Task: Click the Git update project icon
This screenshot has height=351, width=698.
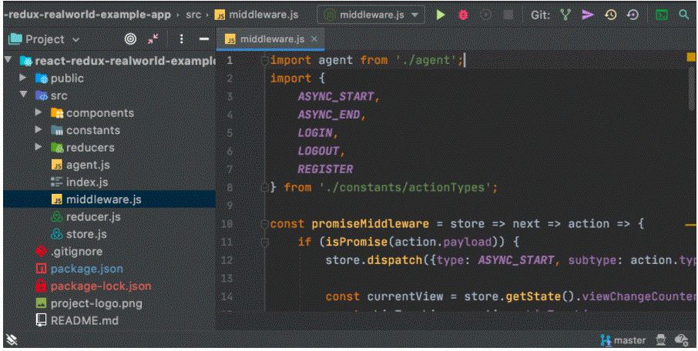Action: (565, 15)
